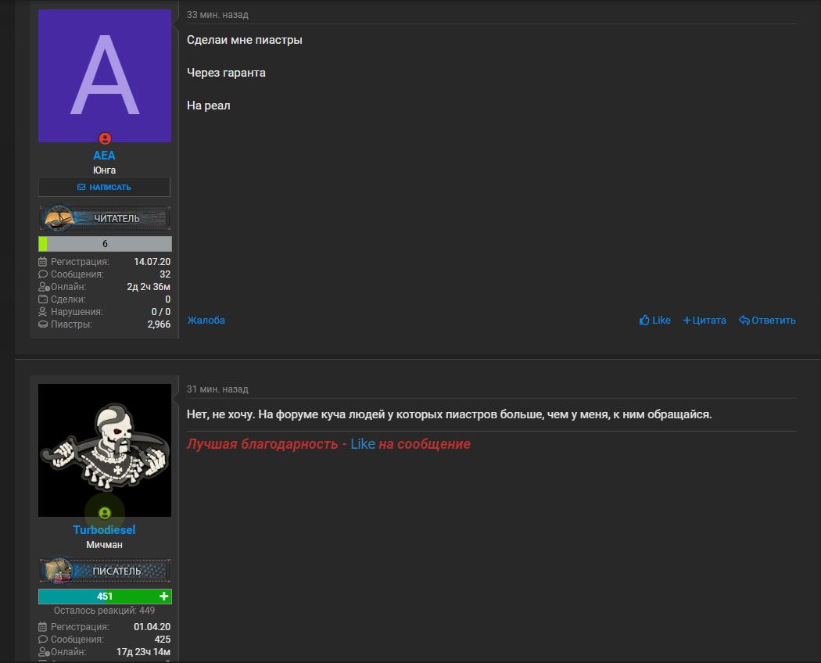Click Turbodiesel's Сообщения speech bubble icon
This screenshot has height=663, width=821.
pyautogui.click(x=43, y=639)
